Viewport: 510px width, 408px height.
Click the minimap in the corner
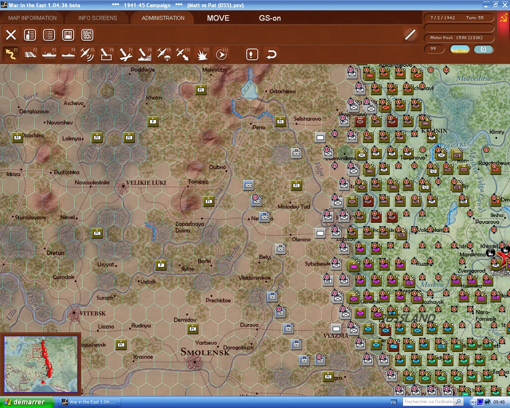(x=41, y=364)
